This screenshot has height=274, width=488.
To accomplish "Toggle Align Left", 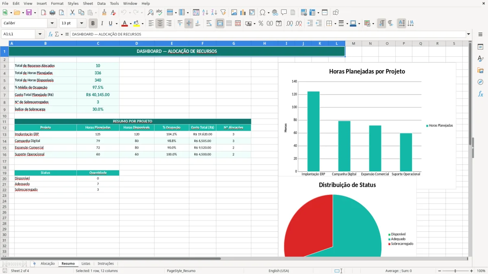I will pos(151,24).
